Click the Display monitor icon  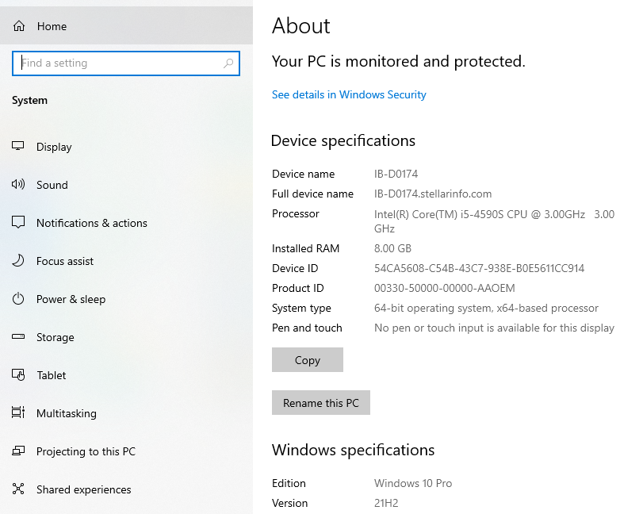point(18,147)
